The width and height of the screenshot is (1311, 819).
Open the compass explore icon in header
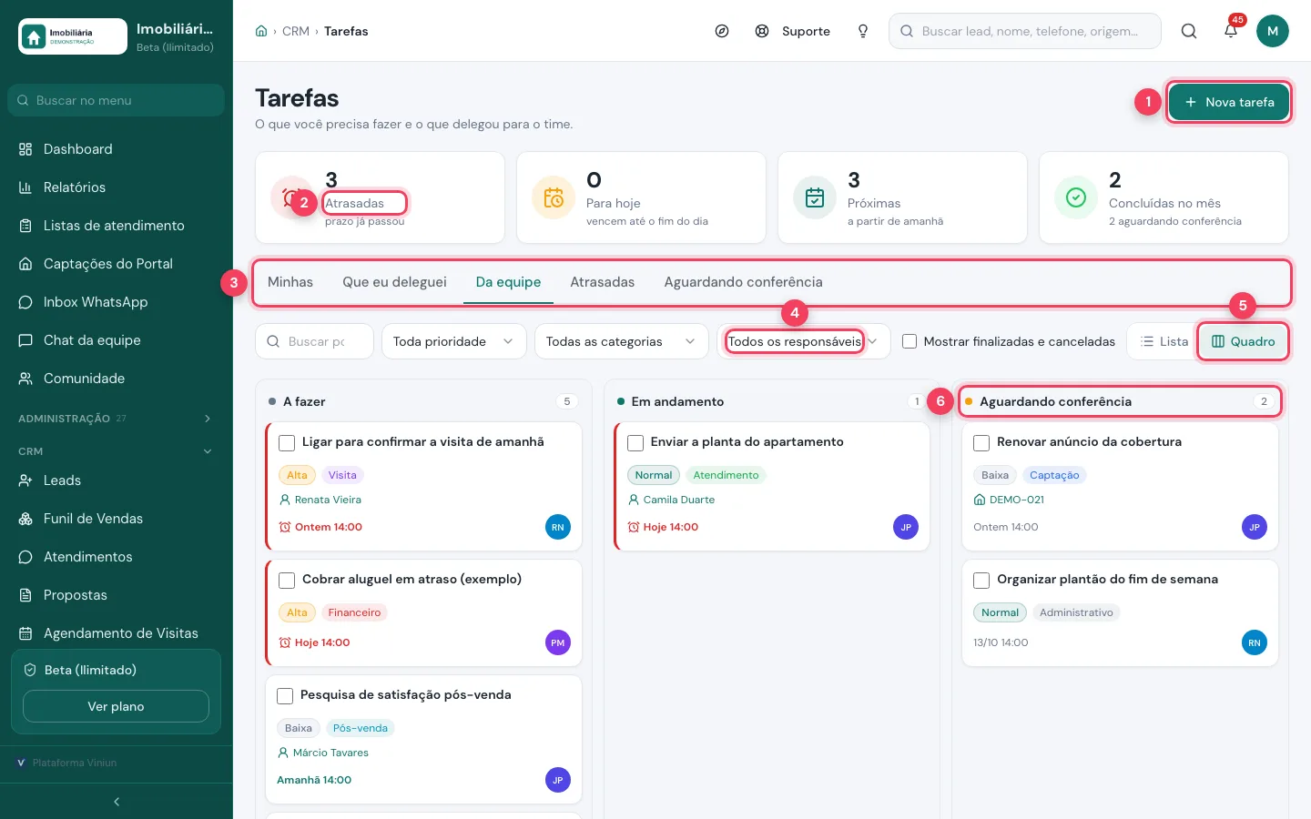722,31
